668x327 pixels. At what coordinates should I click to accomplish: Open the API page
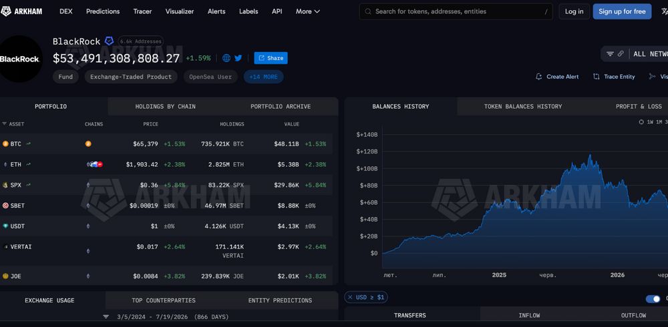tap(277, 11)
